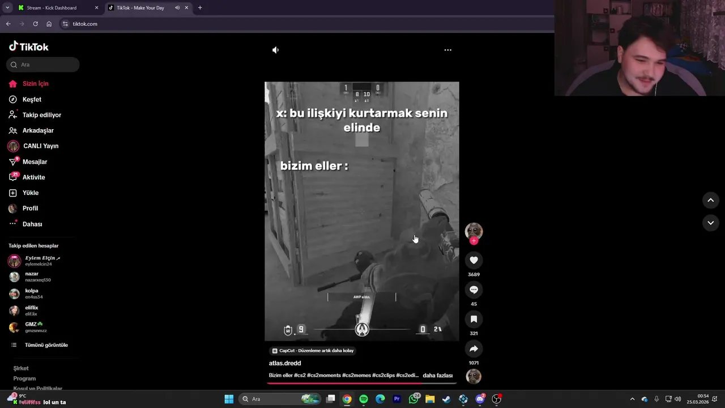Open a new browser tab
Screen dimensions: 725x408
click(x=200, y=8)
